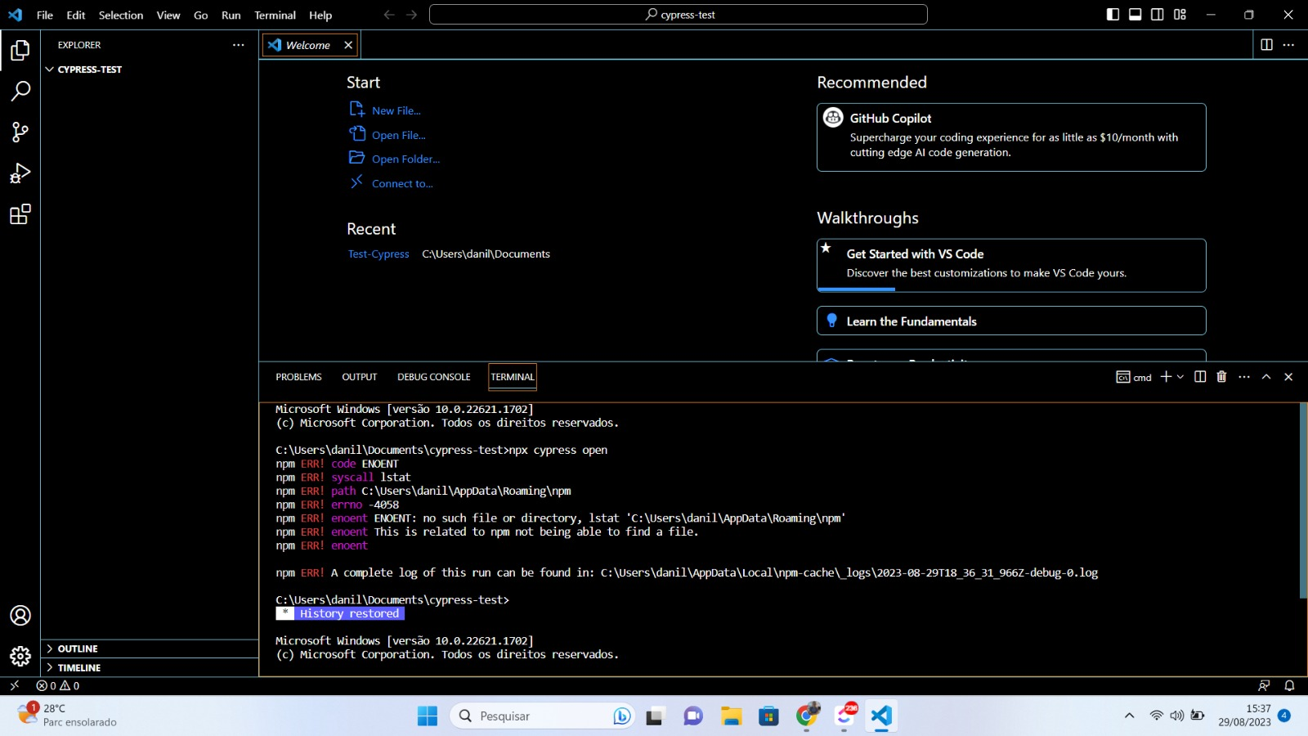Click the Connect to... link

coord(402,183)
